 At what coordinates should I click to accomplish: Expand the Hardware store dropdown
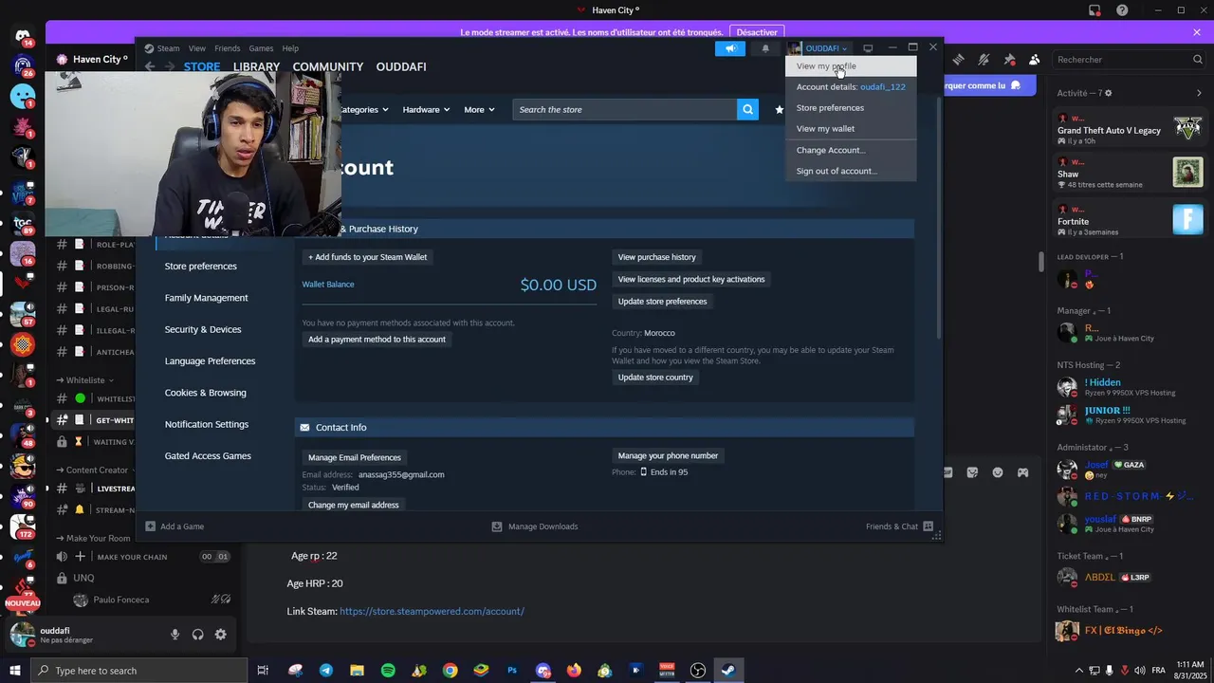(x=426, y=110)
